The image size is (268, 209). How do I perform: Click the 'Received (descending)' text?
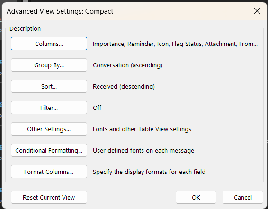(x=124, y=87)
